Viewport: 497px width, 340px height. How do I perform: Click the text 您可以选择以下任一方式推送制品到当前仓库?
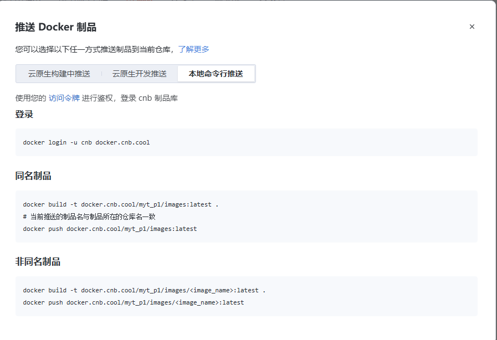pos(94,49)
